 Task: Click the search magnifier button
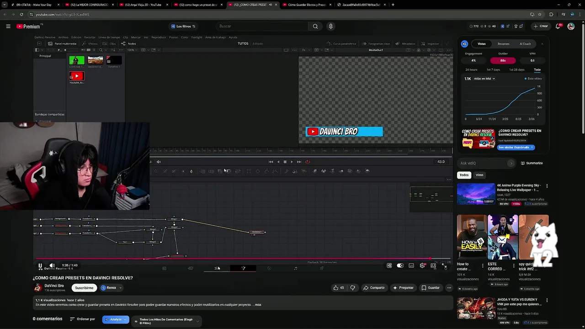click(x=315, y=26)
